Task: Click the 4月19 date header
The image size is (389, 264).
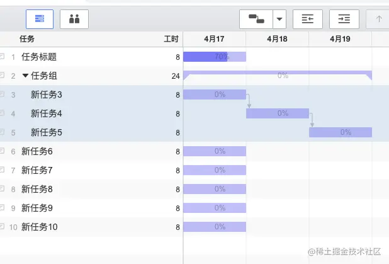Action: 340,39
